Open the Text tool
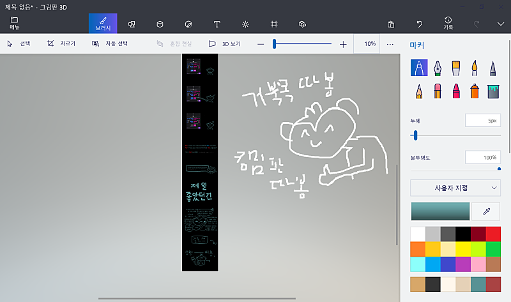The height and width of the screenshot is (302, 511). coord(217,24)
